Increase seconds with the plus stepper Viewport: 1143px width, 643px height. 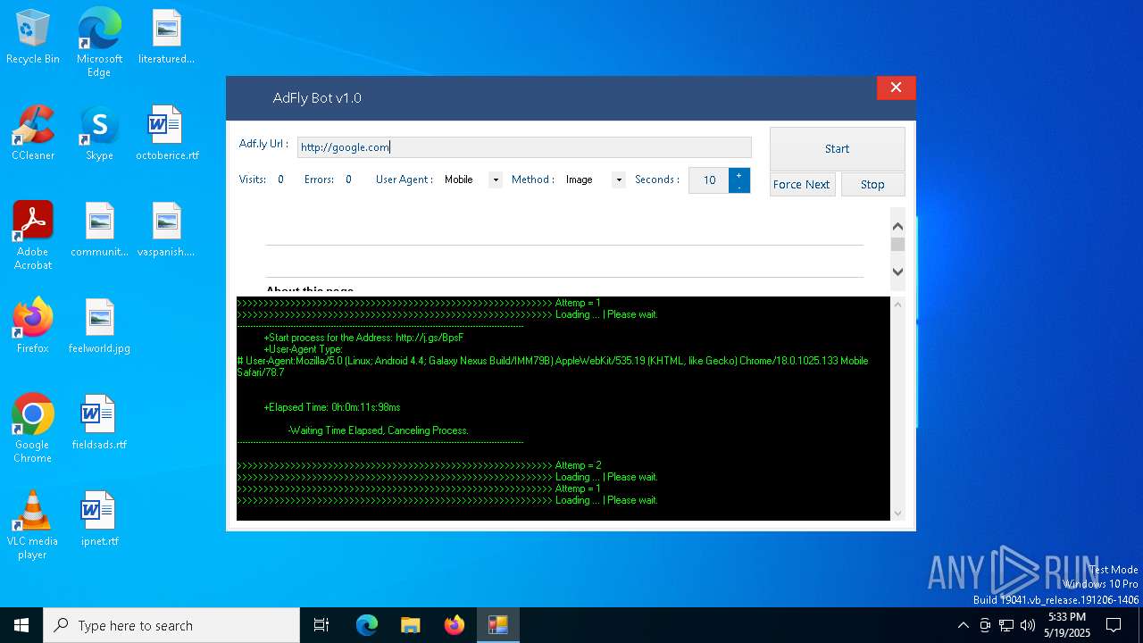tap(738, 175)
